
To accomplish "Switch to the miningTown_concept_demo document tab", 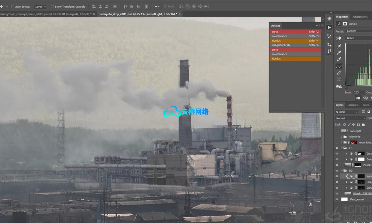I will coord(46,14).
